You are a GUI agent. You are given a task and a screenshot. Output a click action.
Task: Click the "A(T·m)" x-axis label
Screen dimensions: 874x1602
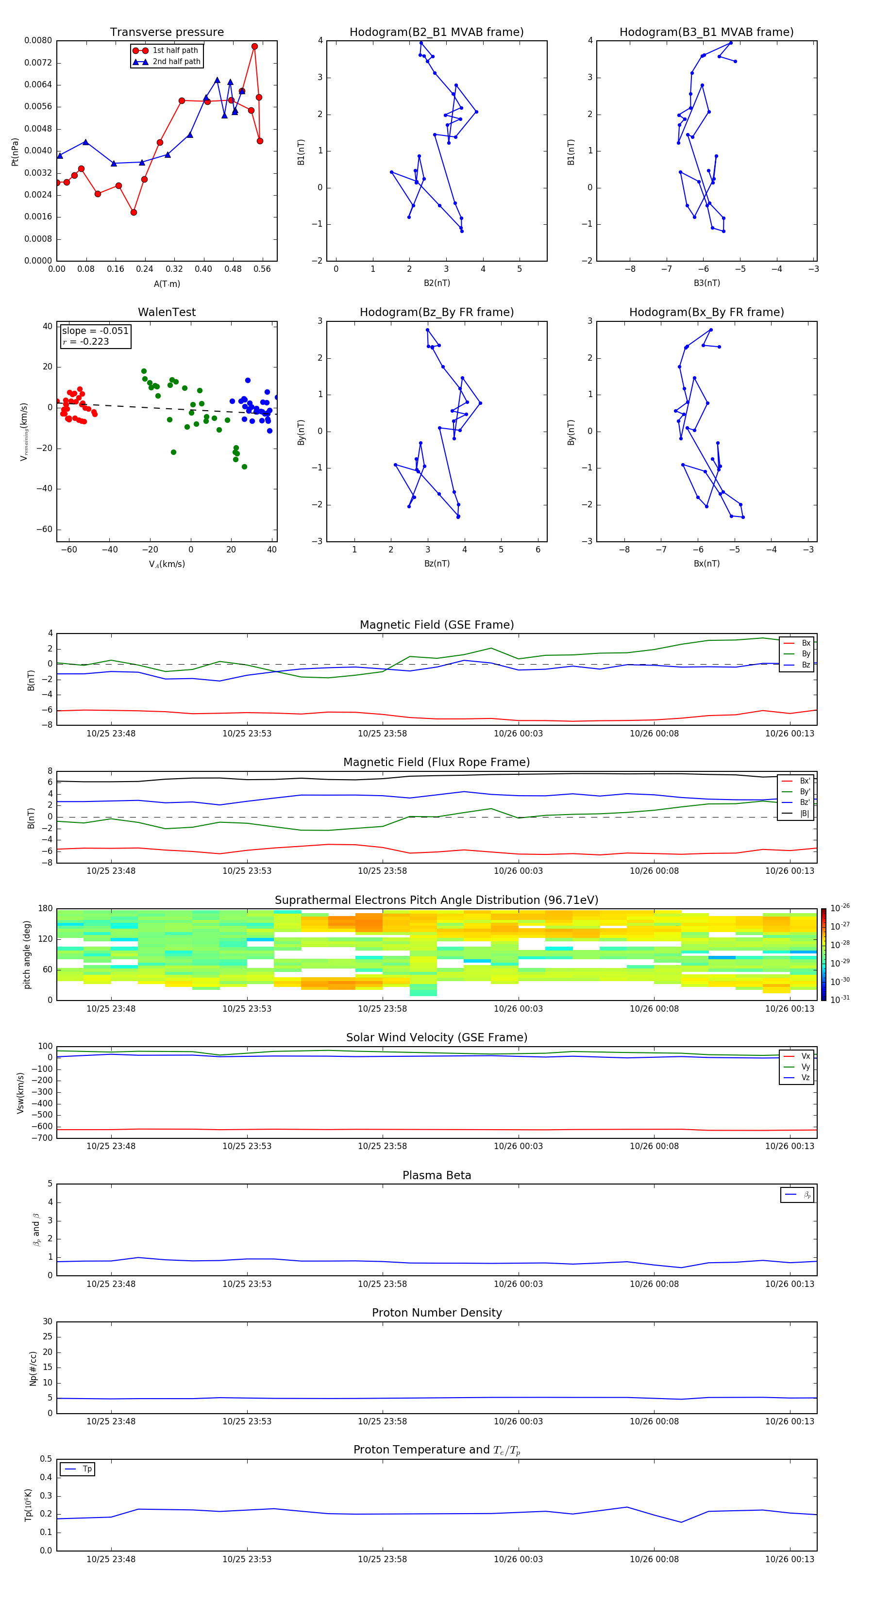point(167,284)
